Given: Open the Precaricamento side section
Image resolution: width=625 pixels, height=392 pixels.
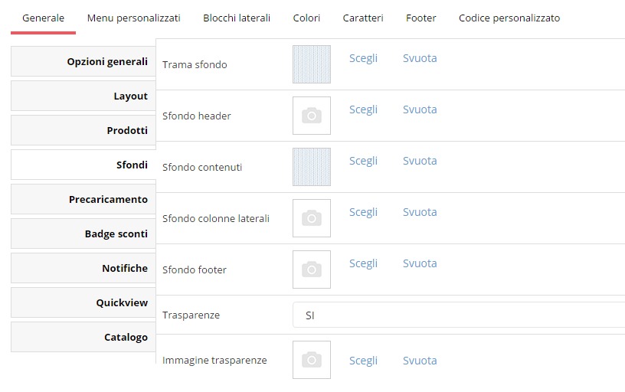Looking at the screenshot, I should 83,199.
